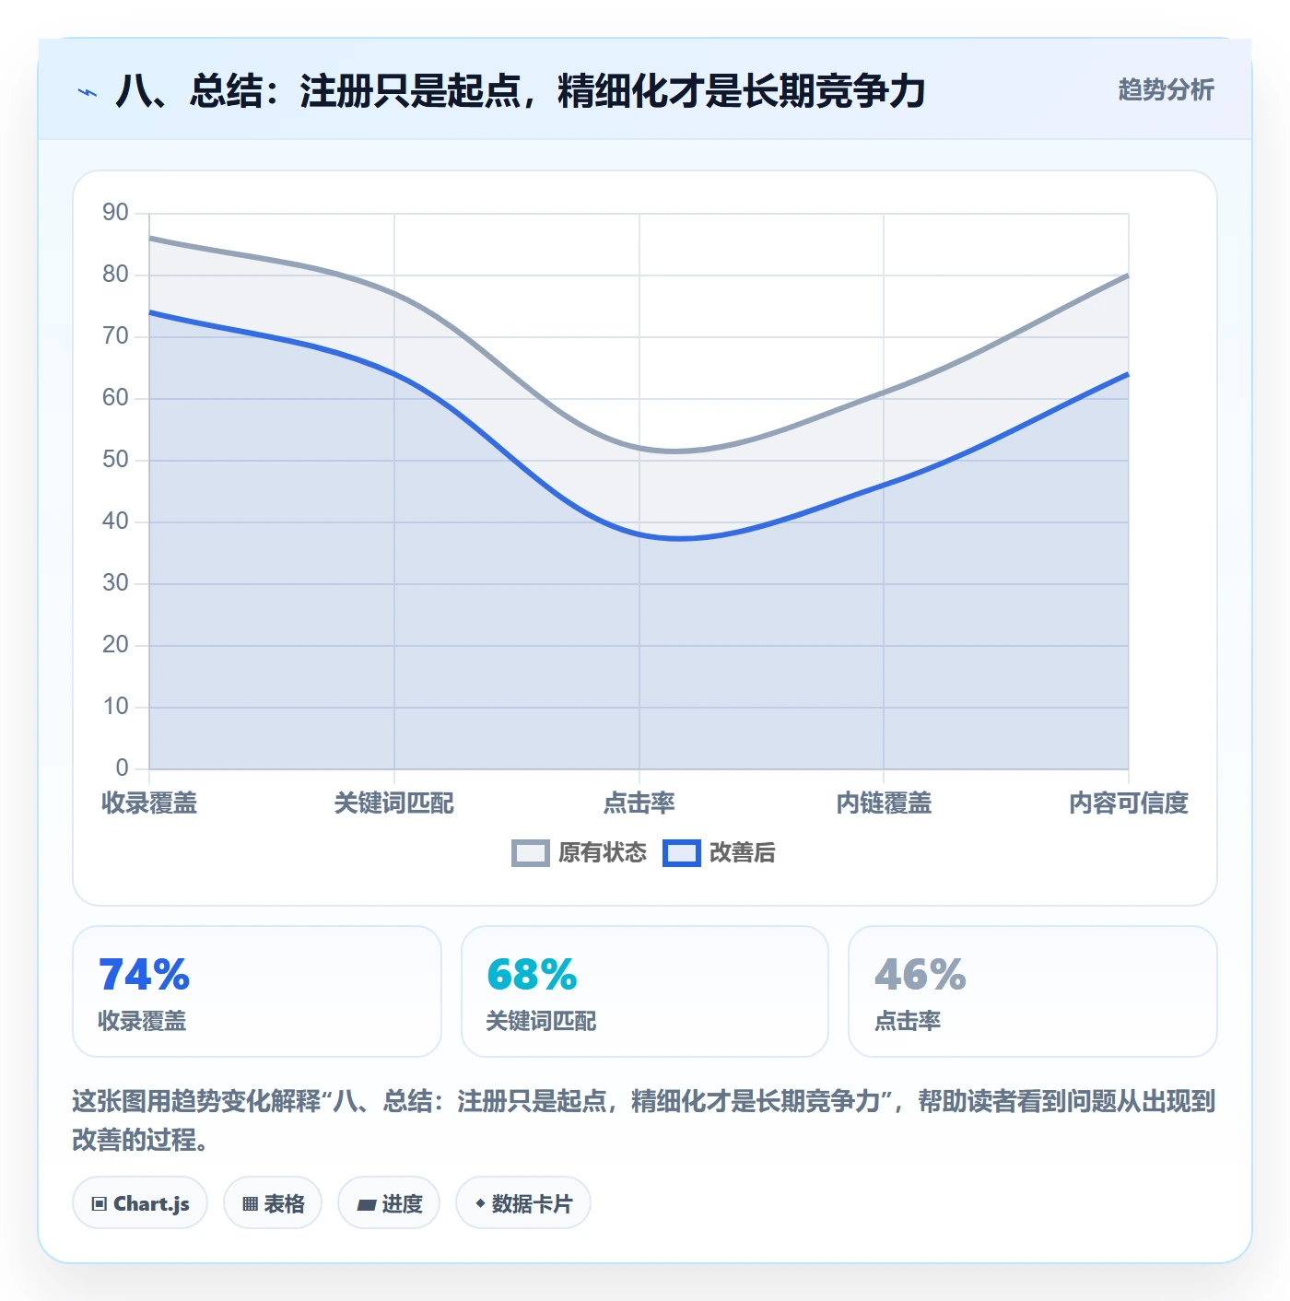Click the 关键词匹配 x-axis label
This screenshot has height=1301, width=1290.
tap(394, 803)
